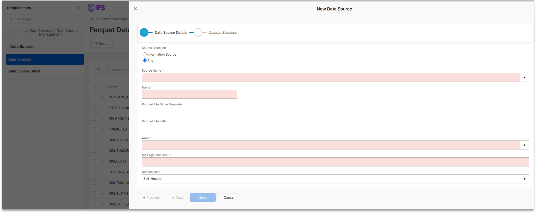Focus the Name input field

(189, 94)
